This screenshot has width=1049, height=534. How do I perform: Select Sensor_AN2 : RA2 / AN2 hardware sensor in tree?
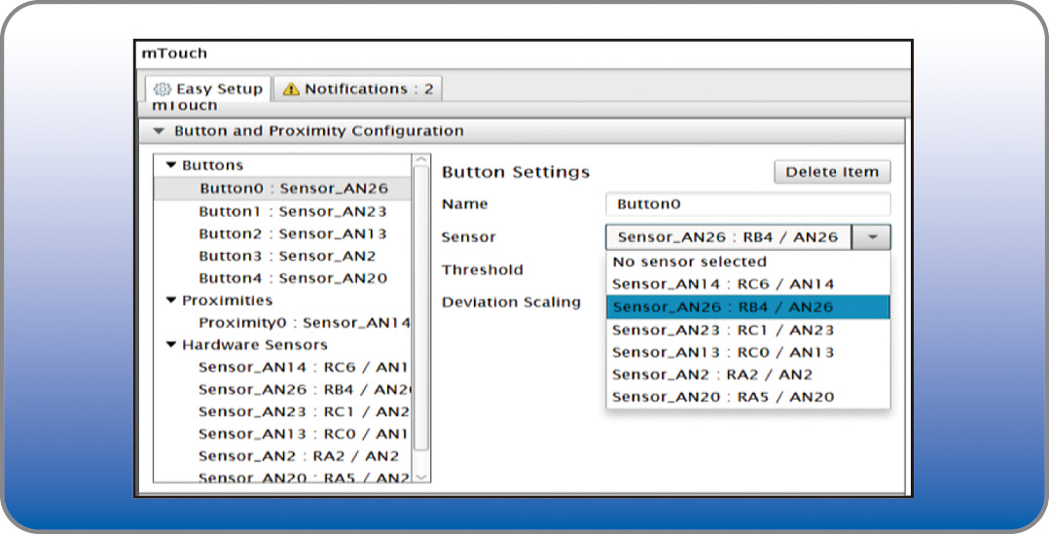299,455
